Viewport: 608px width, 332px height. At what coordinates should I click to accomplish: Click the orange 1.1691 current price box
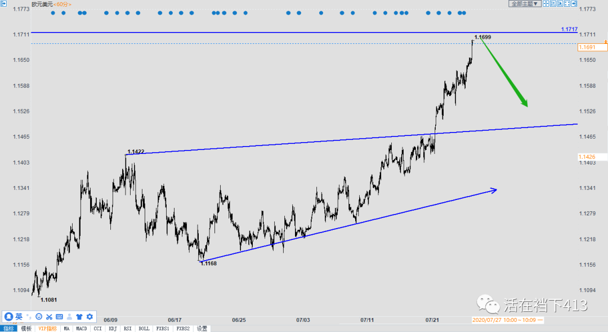(x=592, y=47)
